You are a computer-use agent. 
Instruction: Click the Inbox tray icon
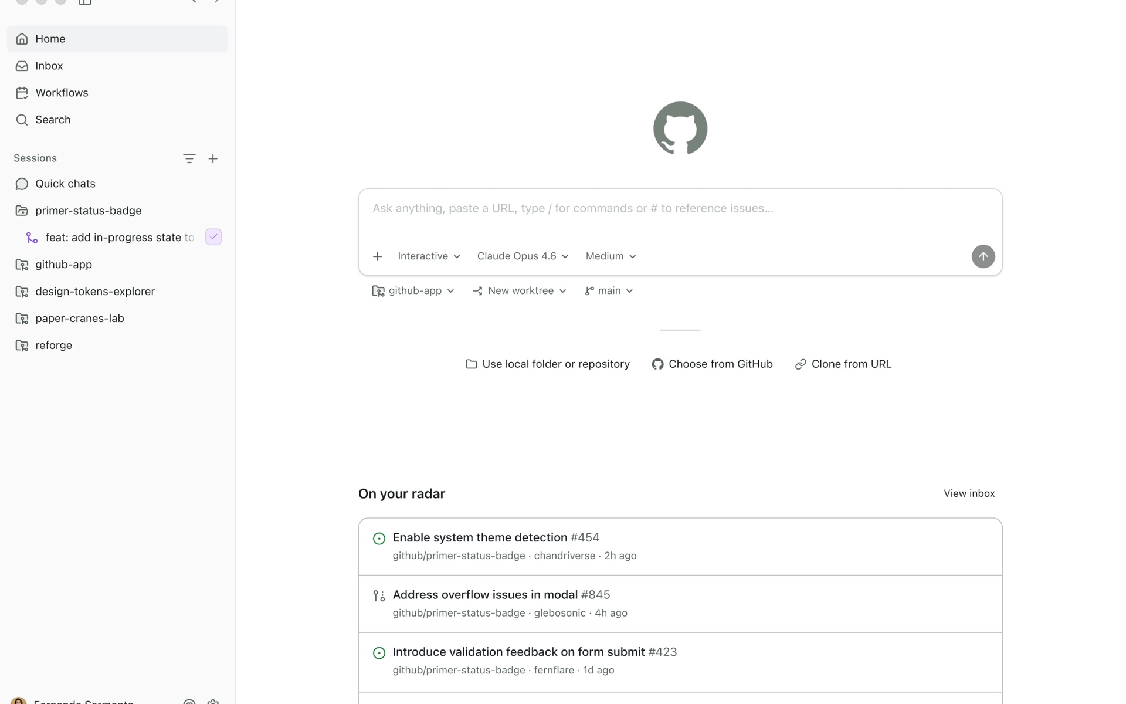(x=22, y=66)
